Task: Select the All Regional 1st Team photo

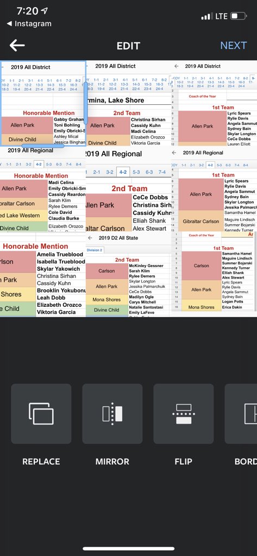Action: (x=214, y=189)
